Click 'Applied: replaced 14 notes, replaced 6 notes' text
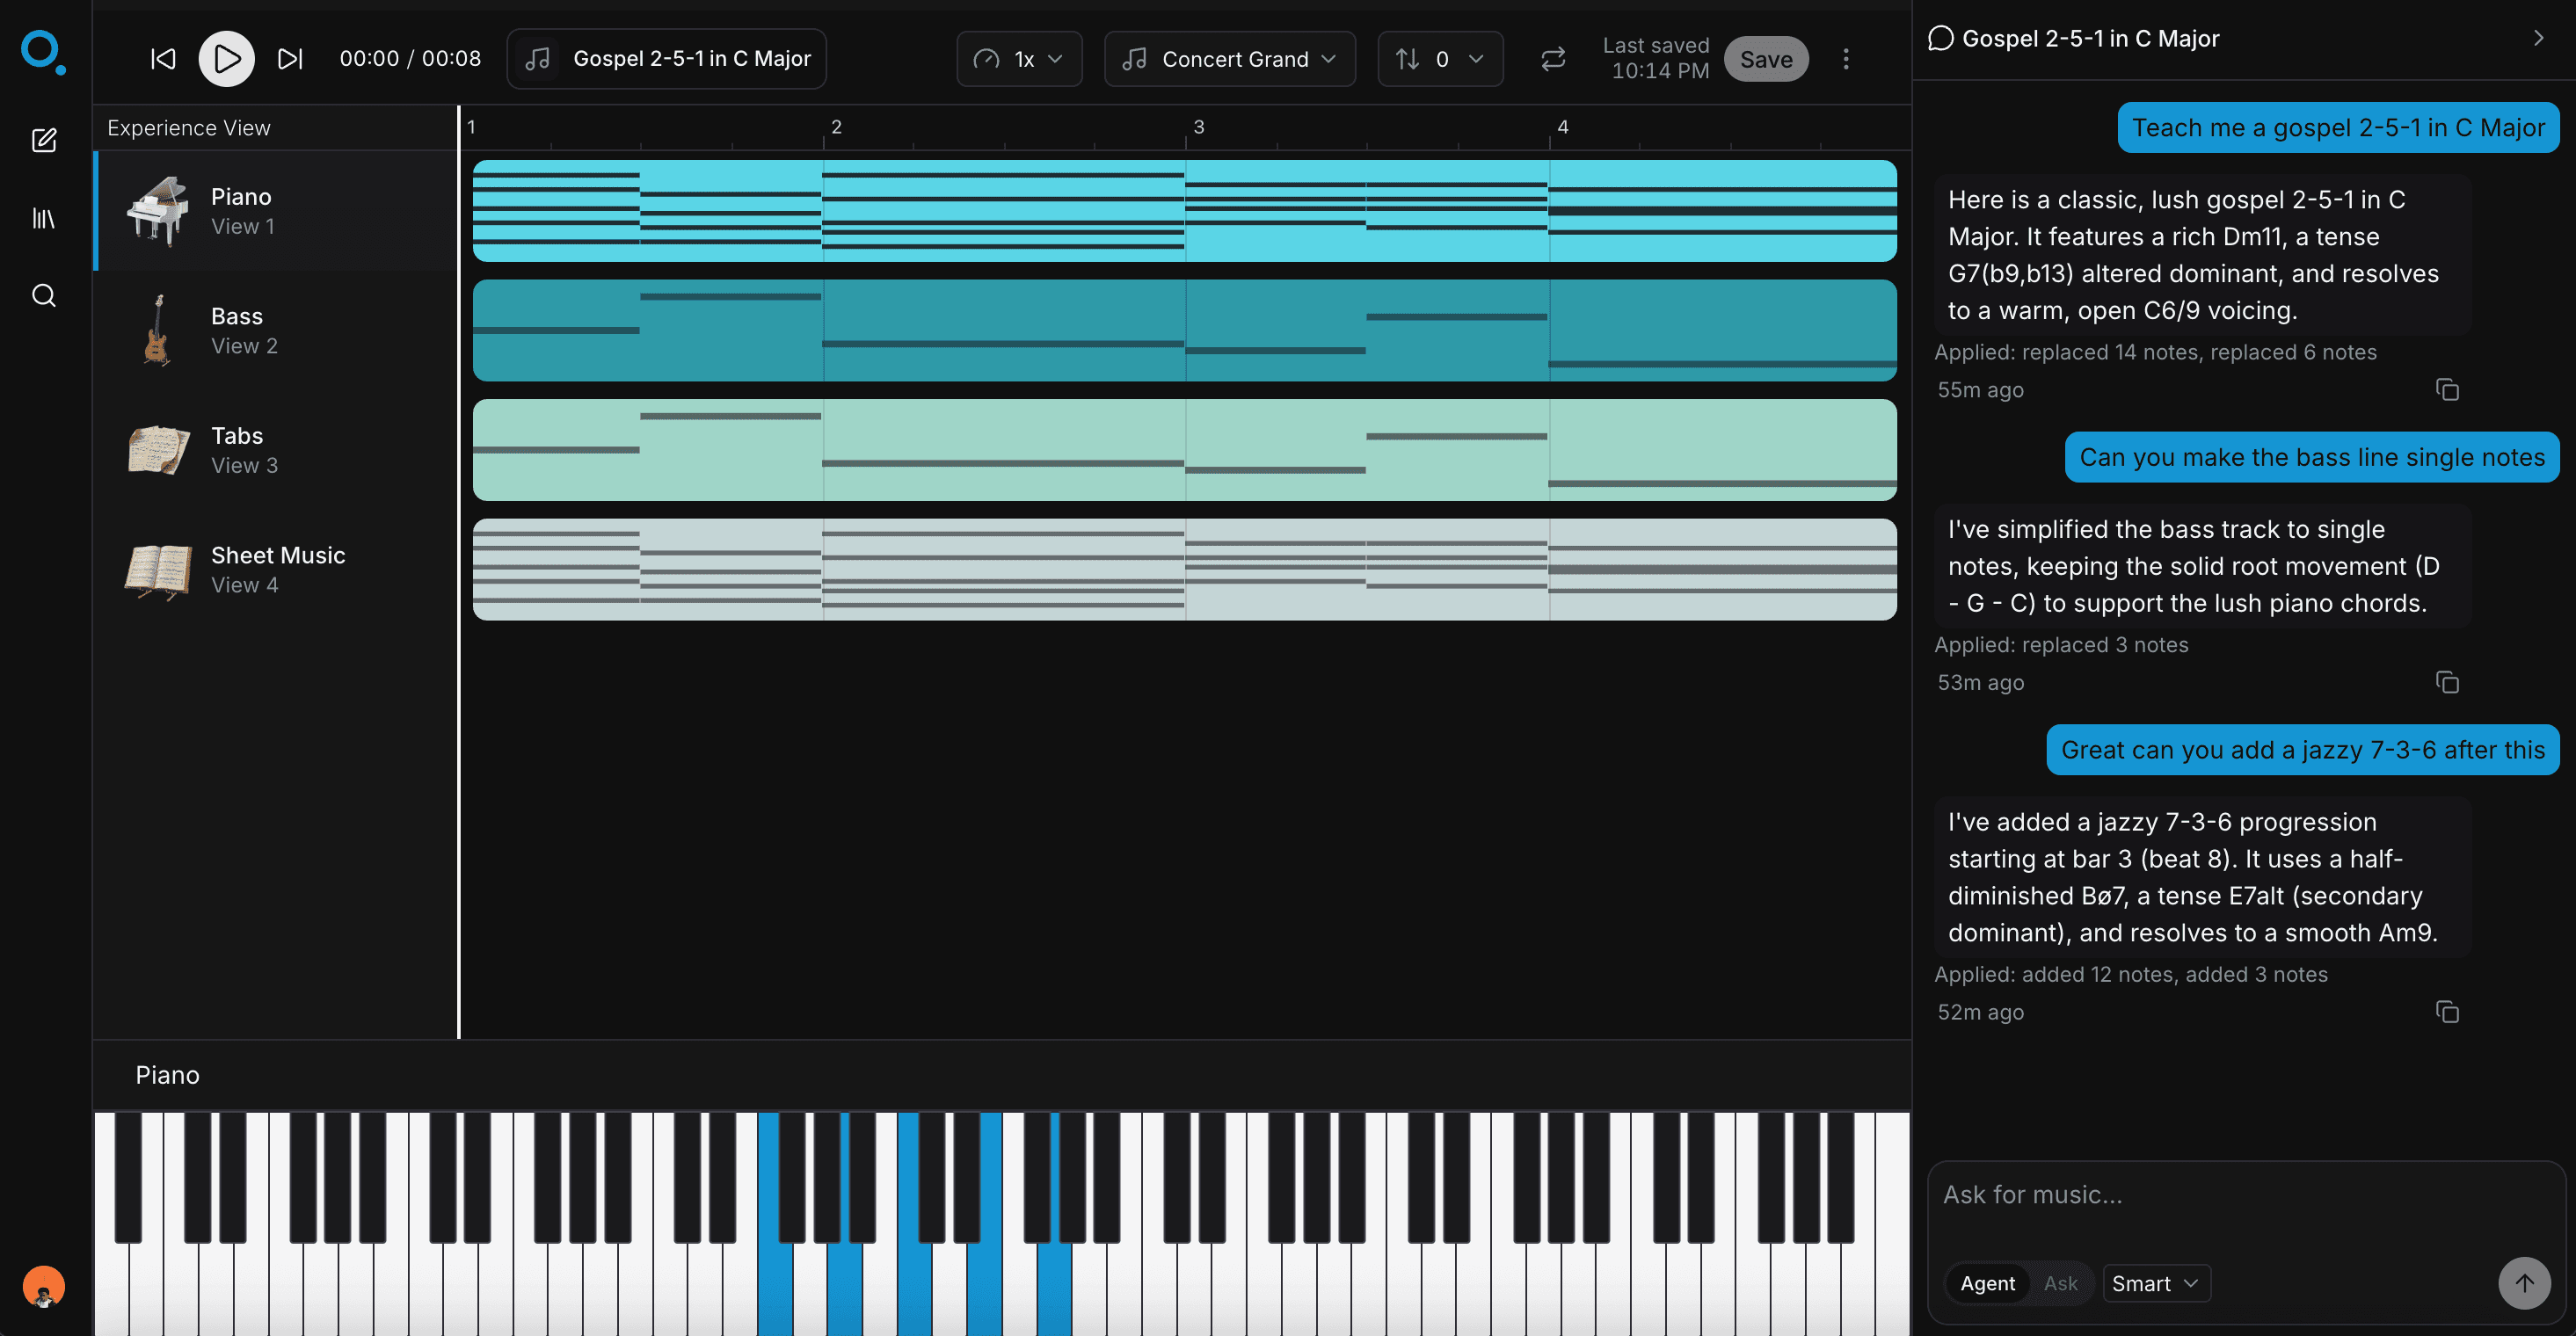Image resolution: width=2576 pixels, height=1336 pixels. coord(2155,352)
